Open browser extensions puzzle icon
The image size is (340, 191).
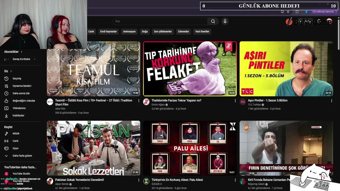[297, 12]
